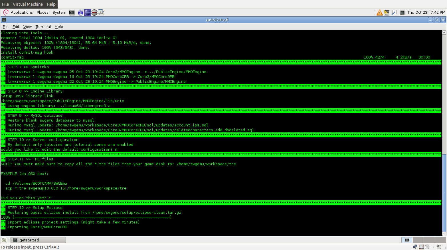Open the VMware Help menu
Image resolution: width=447 pixels, height=250 pixels.
tap(51, 4)
